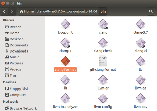The image size is (157, 111).
Task: Open clang+llvm-3.7.0 folder in path bar
Action: [67, 11]
